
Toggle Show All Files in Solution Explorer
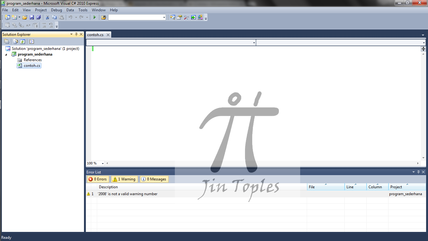15,41
